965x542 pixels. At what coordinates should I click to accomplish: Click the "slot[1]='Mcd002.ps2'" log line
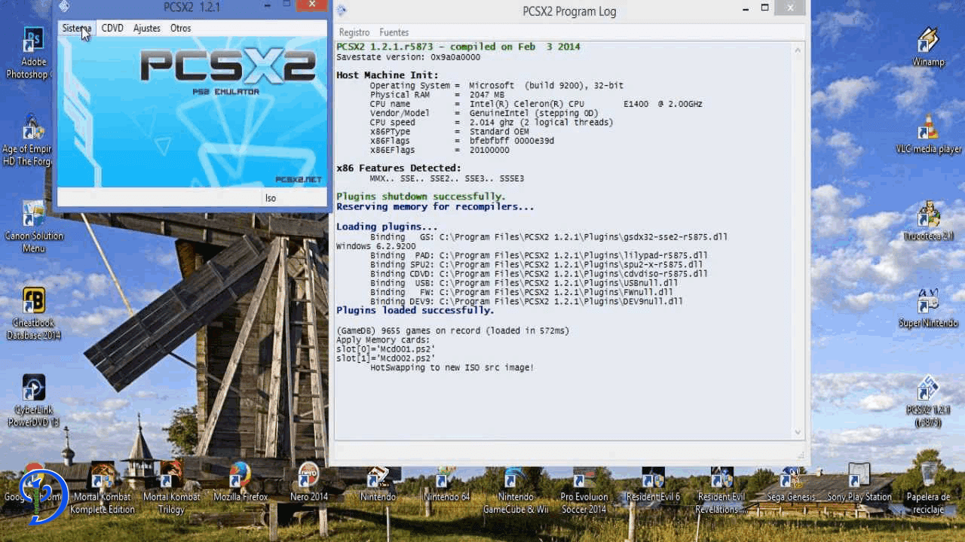click(385, 358)
